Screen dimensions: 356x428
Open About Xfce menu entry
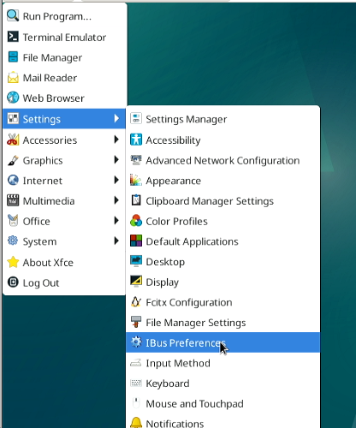tap(64, 262)
